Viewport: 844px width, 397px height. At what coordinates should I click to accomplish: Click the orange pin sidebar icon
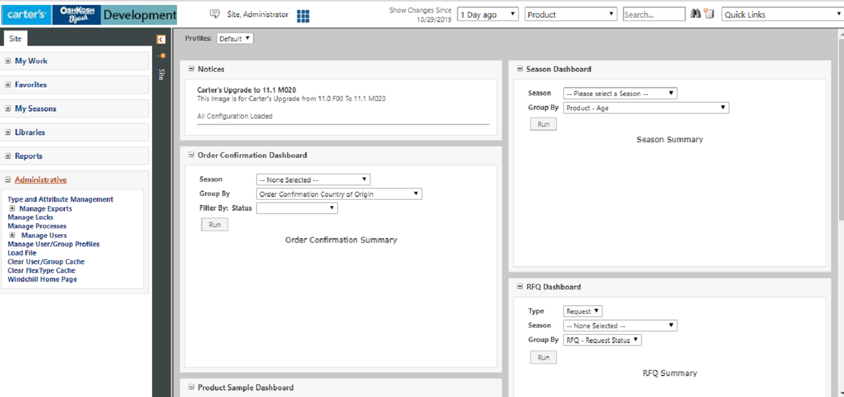click(x=162, y=55)
